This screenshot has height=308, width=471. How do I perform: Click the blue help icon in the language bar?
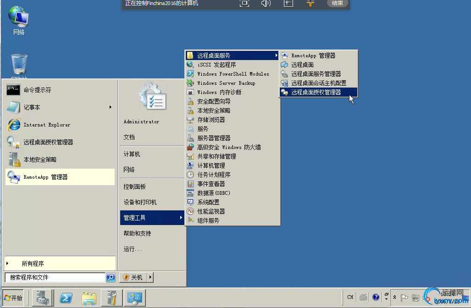376,297
